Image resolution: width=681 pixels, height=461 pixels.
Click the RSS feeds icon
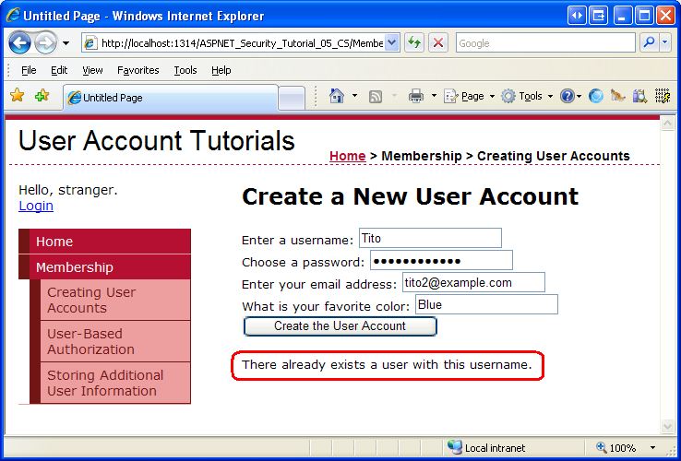[376, 97]
